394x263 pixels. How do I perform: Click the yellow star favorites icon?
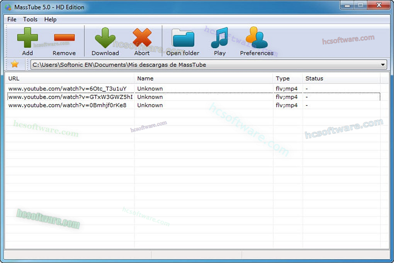click(15, 64)
